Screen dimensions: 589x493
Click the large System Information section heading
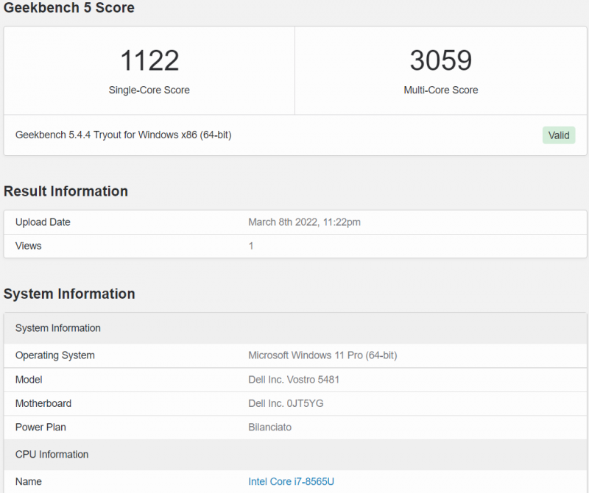coord(69,294)
